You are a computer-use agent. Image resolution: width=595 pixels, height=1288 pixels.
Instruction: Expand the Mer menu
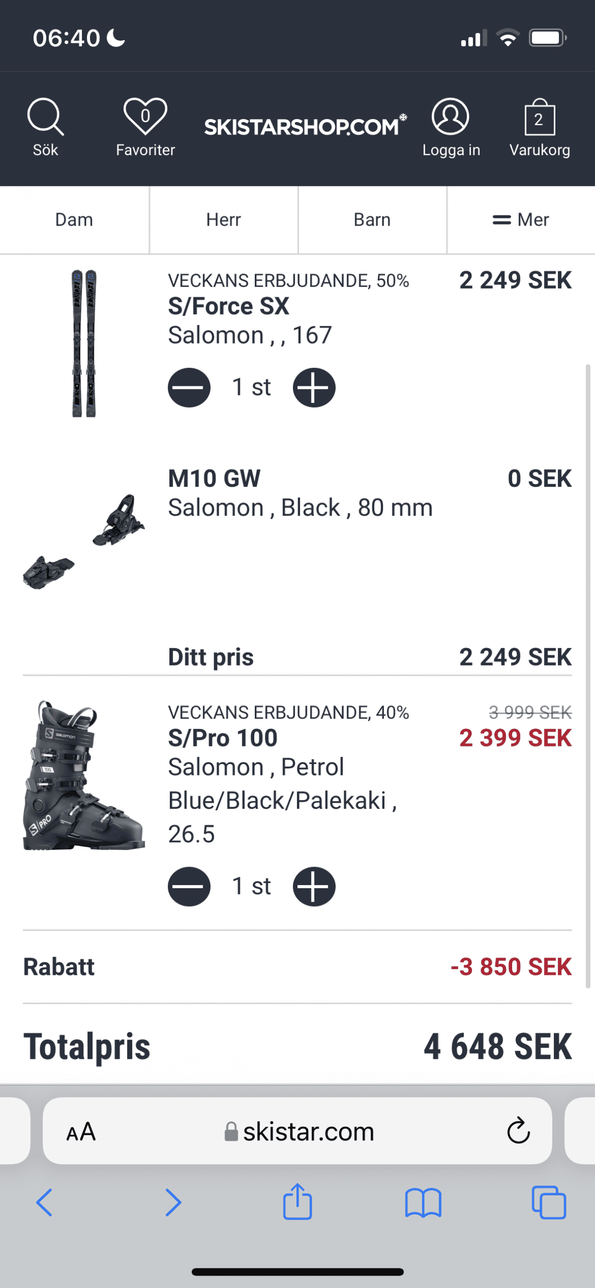pyautogui.click(x=521, y=220)
